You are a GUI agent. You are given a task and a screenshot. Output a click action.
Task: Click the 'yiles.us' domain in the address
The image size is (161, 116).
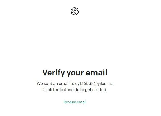(105, 83)
